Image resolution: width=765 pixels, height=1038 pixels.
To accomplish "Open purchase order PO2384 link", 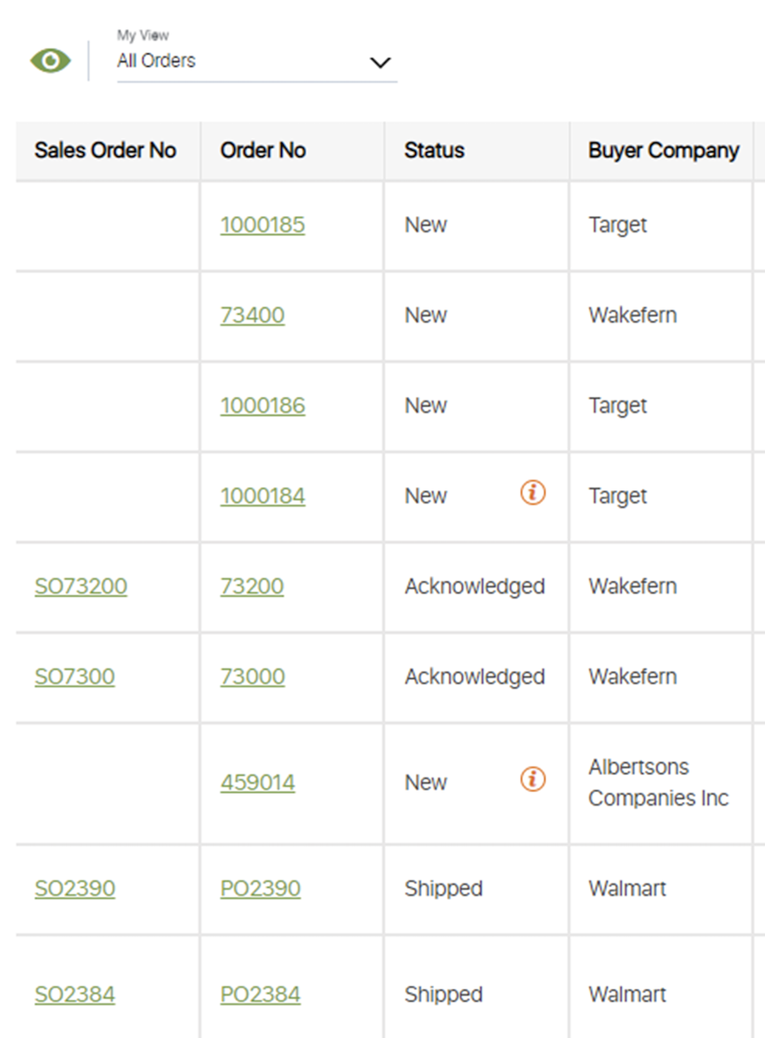I will pos(260,995).
